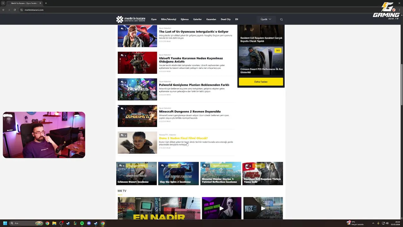Click the Merlin'in Kazanı logo

[x=131, y=20]
